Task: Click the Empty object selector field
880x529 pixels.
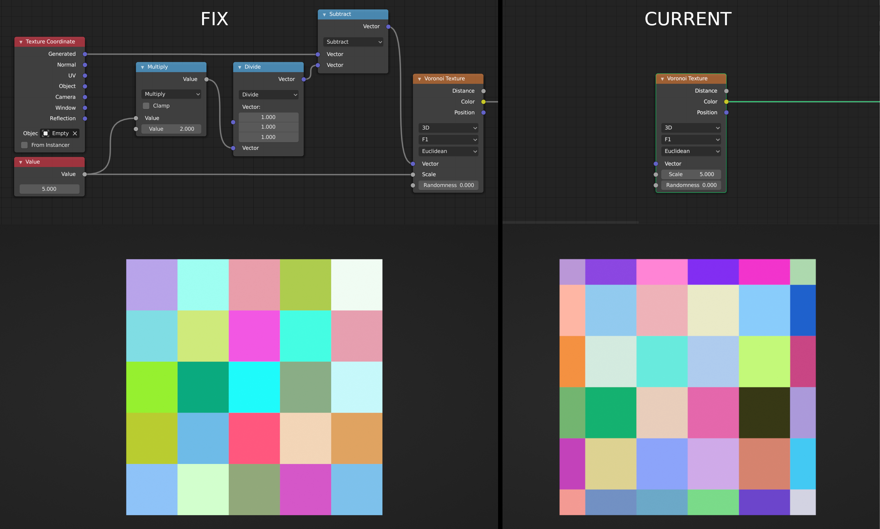Action: (x=60, y=133)
